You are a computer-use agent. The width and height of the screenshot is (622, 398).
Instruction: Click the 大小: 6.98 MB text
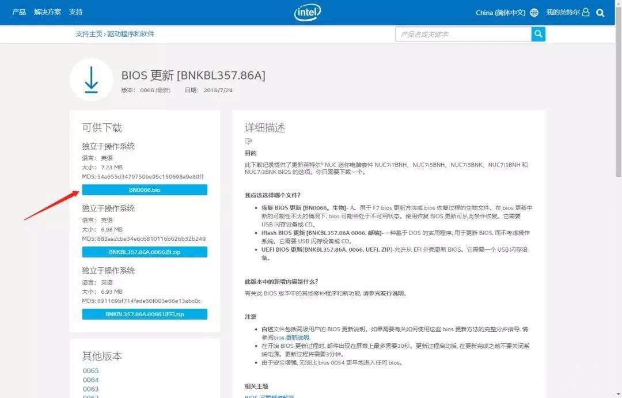coord(103,230)
